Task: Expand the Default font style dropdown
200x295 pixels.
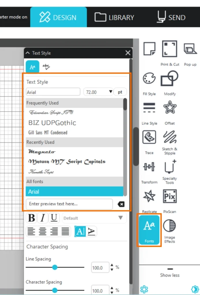Action: pyautogui.click(x=120, y=218)
